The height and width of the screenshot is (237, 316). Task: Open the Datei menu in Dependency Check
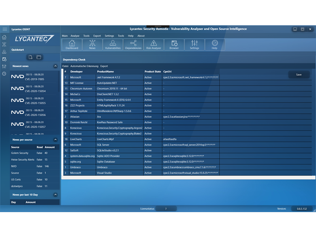pos(65,66)
